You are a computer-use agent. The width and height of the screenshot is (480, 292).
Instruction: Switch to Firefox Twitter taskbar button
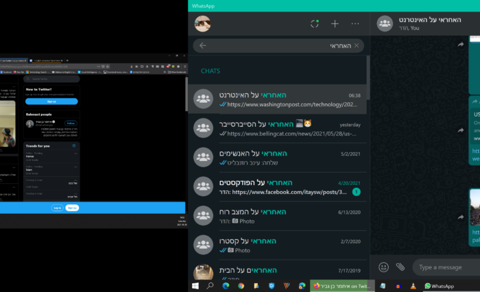tap(342, 286)
